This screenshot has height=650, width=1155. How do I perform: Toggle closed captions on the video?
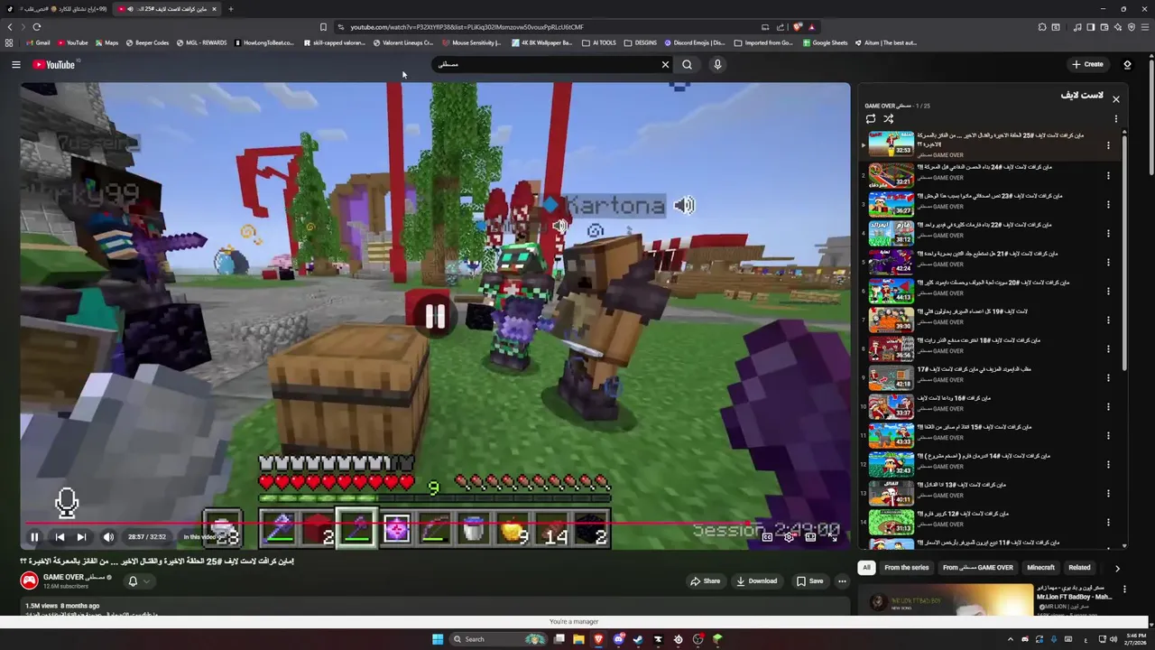pos(767,537)
